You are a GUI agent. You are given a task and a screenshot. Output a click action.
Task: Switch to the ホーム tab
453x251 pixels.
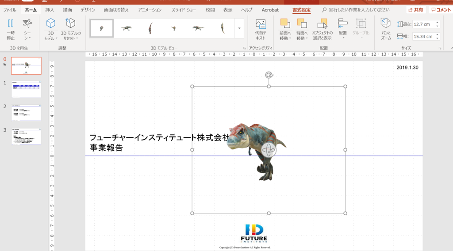[31, 10]
